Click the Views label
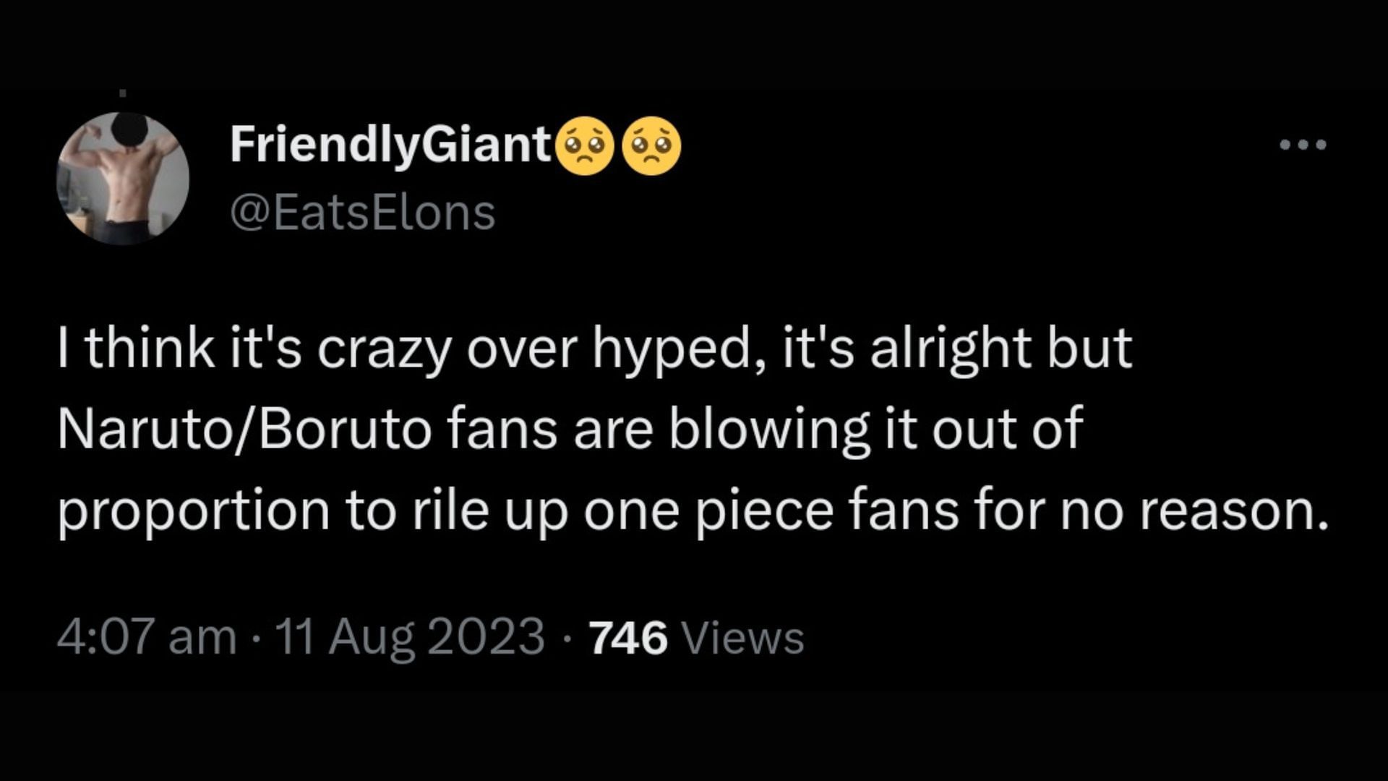 (742, 638)
